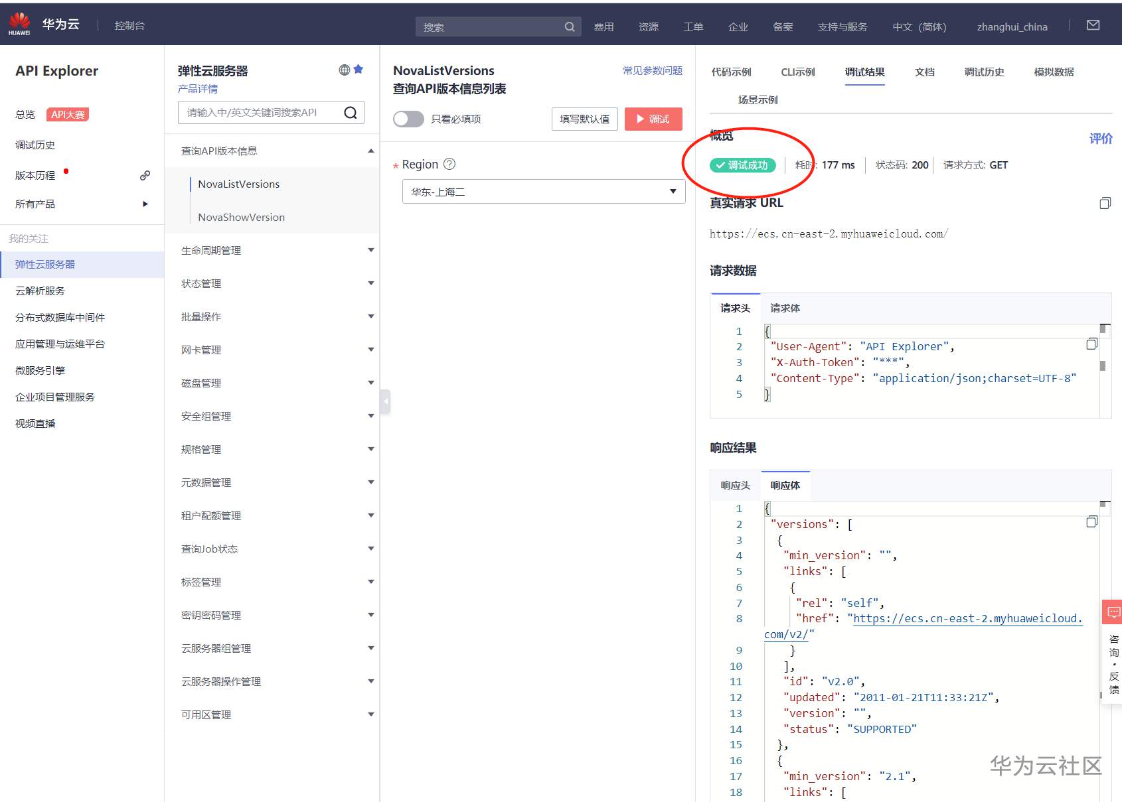Open the 支持与服务 menu
The image size is (1122, 802).
[x=842, y=27]
